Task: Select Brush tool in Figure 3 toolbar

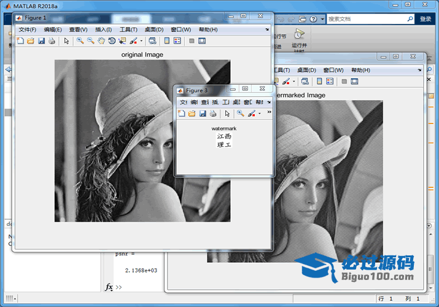Action: coord(251,114)
